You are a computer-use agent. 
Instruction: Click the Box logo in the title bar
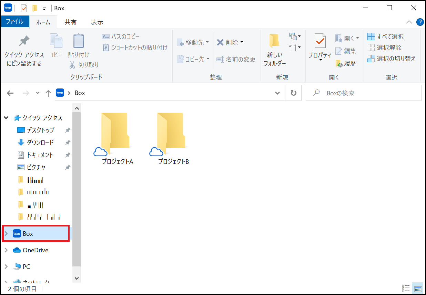(8, 8)
